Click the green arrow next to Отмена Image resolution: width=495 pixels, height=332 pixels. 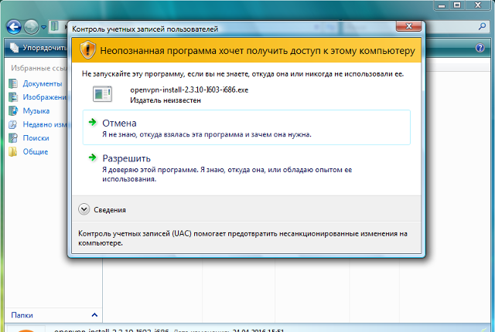coord(93,122)
